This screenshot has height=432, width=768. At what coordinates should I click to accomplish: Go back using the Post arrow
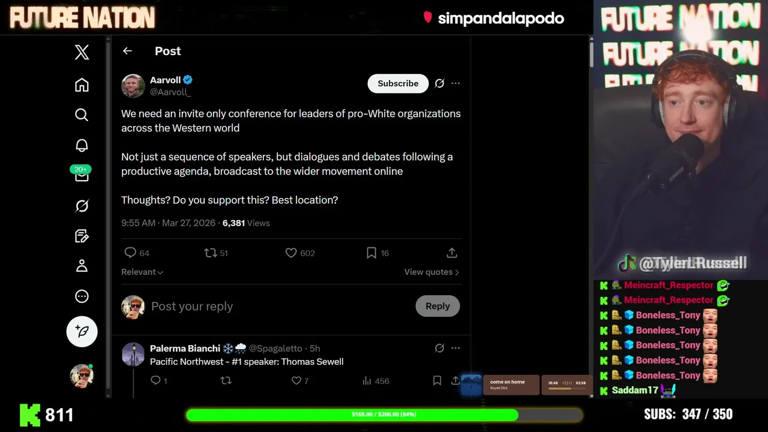(127, 51)
